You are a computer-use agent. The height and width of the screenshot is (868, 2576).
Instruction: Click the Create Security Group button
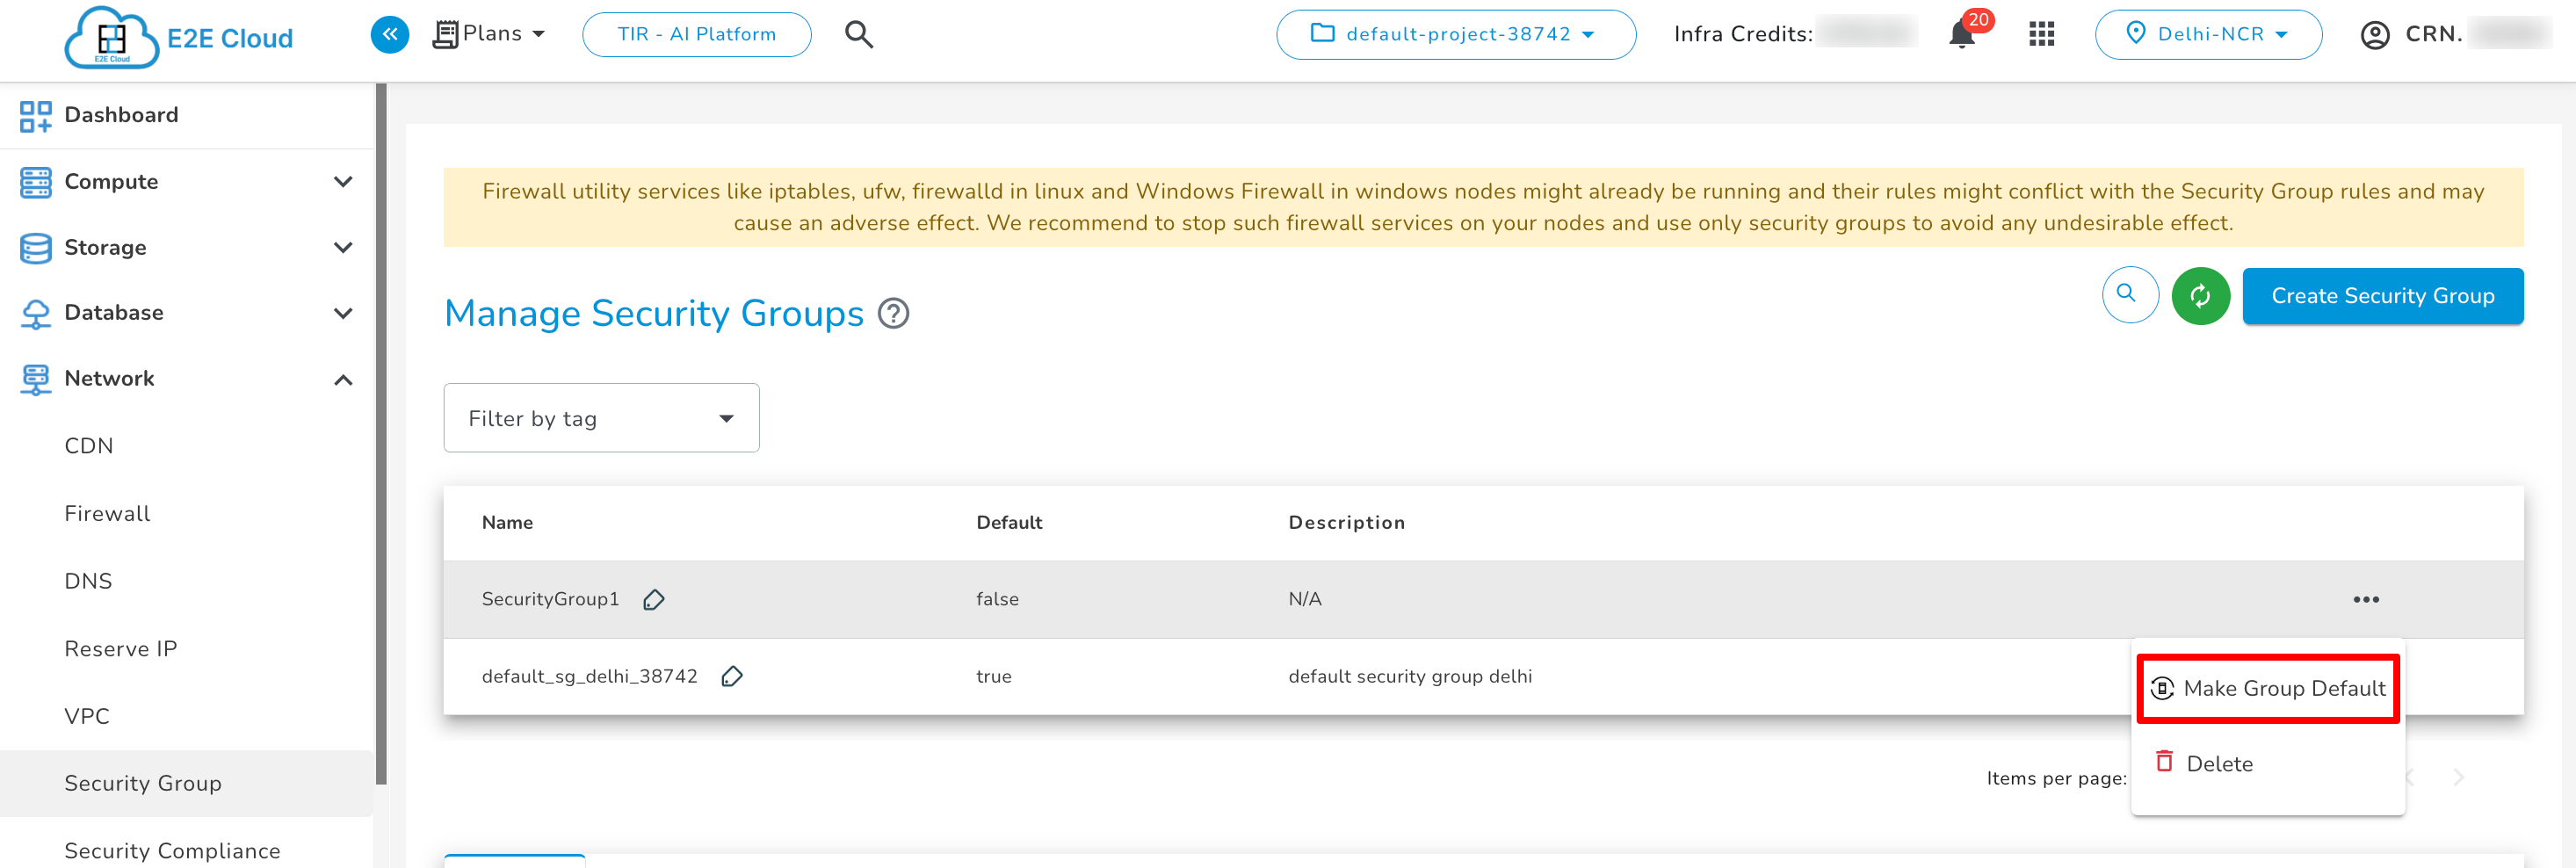click(x=2382, y=296)
